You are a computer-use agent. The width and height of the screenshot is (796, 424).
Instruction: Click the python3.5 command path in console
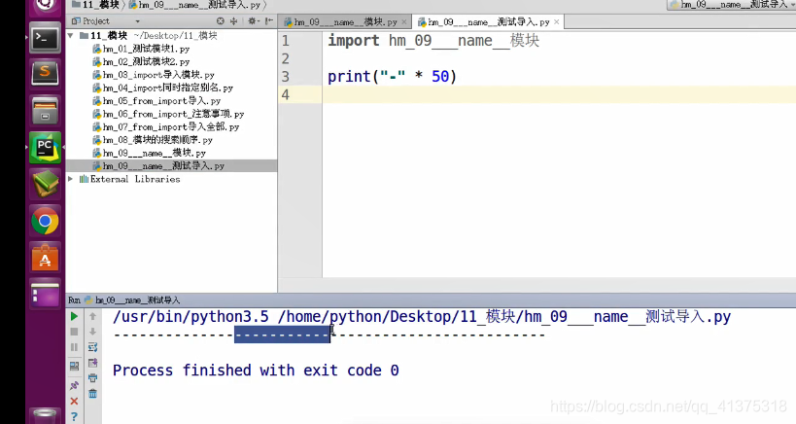pos(190,317)
